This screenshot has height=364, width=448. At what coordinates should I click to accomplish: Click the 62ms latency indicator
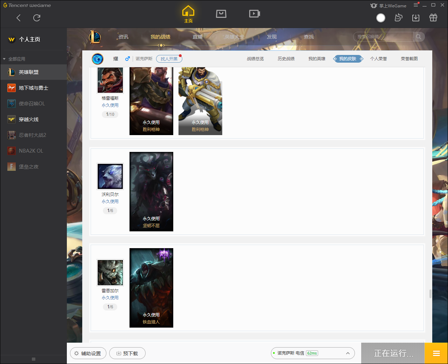coord(312,353)
